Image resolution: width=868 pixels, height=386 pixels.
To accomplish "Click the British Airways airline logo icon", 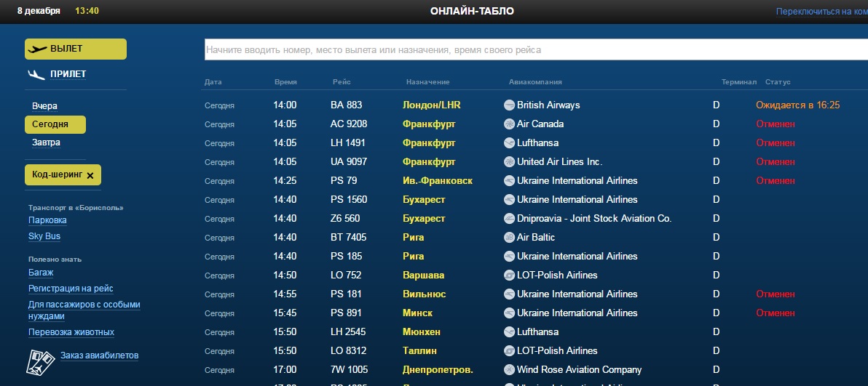I will coord(509,105).
